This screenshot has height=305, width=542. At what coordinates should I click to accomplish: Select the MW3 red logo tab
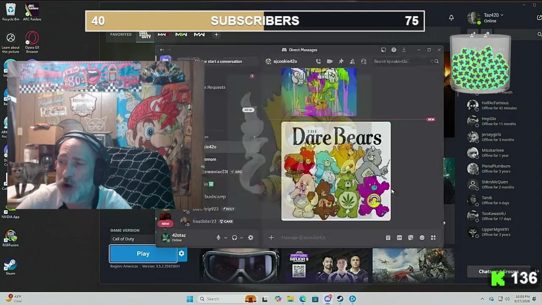coord(162,34)
